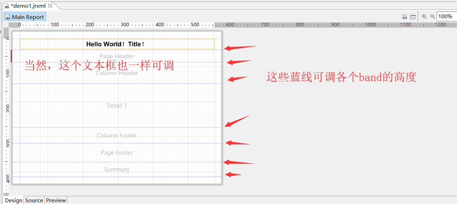
Task: Click the file icon in the demo1.jrxml tab
Action: pos(8,6)
